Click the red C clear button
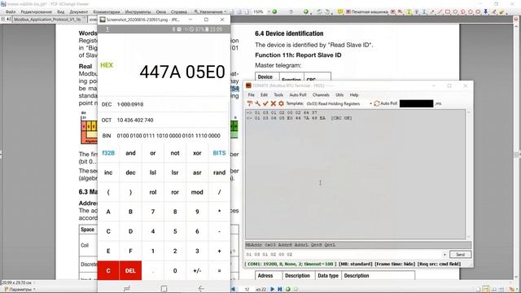 tap(108, 270)
